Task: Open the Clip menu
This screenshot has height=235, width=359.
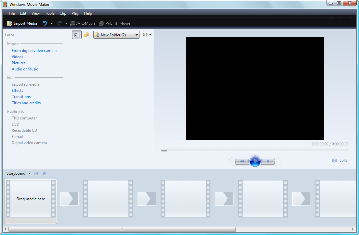Action: point(63,13)
